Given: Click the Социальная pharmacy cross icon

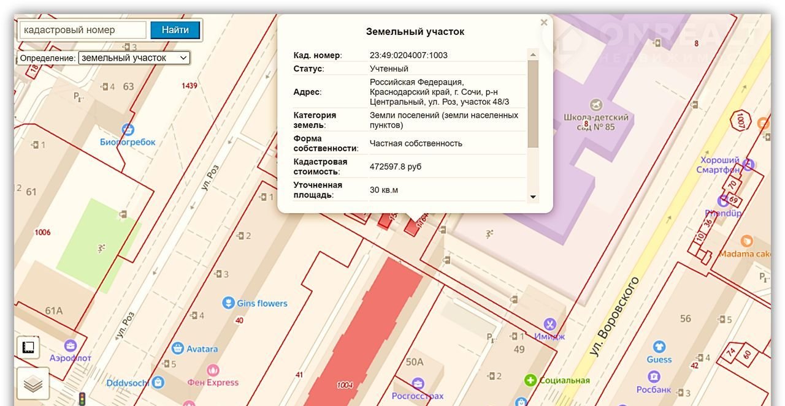Looking at the screenshot, I should (x=530, y=380).
